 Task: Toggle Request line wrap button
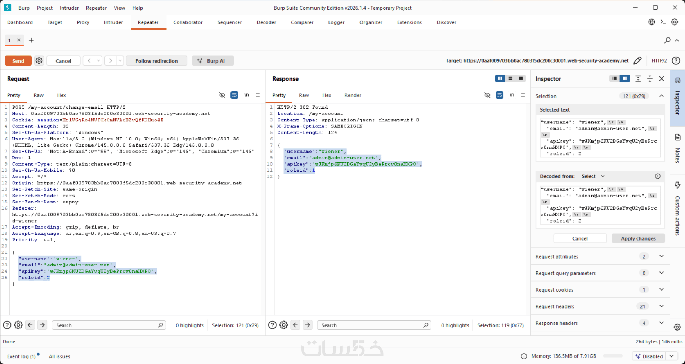[234, 95]
